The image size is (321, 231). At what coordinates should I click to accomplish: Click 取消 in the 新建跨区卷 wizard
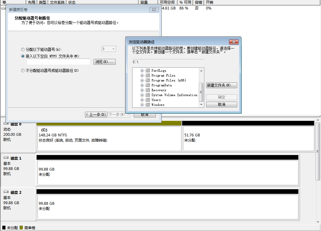pyautogui.click(x=145, y=115)
